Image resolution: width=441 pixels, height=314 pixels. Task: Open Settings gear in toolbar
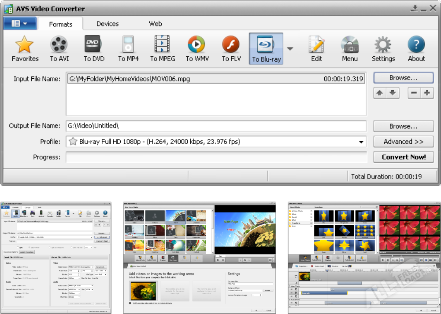pos(383,45)
